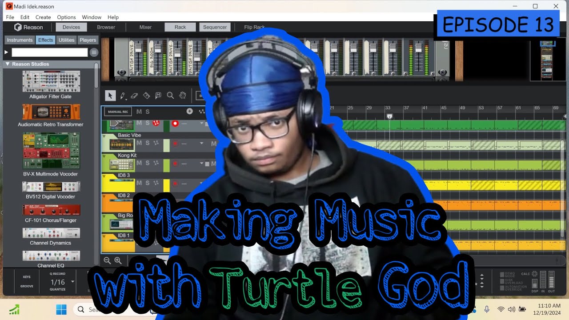Click the Channel EQ device image
569x320 pixels.
tap(51, 256)
